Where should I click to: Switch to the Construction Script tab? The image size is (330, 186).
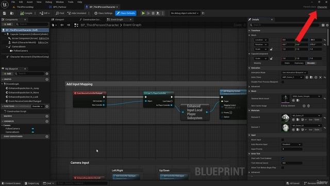tap(92, 20)
